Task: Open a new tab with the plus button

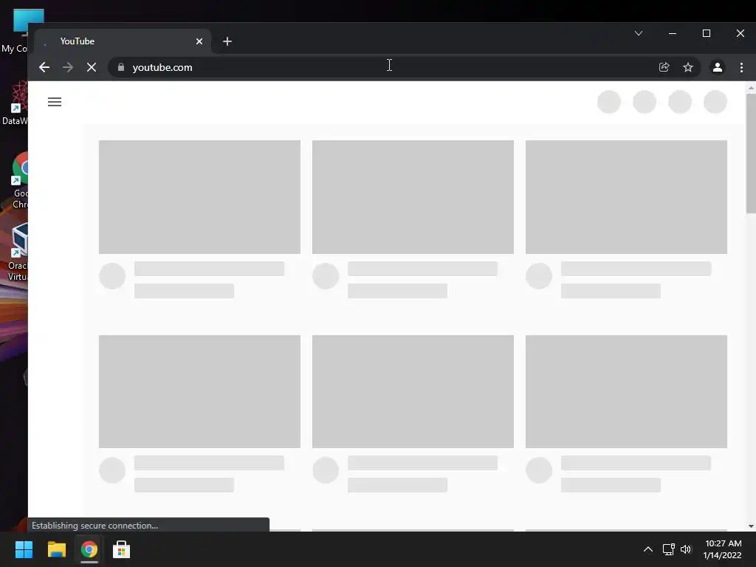Action: click(x=227, y=41)
